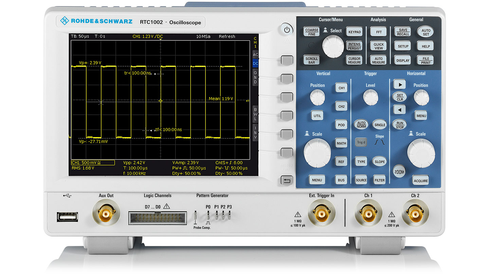Switch trigger mode with AUTO/NORM button

pos(361,125)
